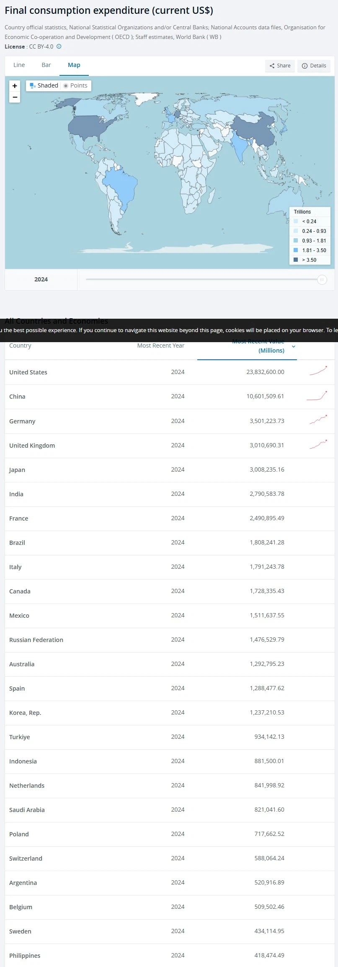Switch to the Bar chart tab
Screen dimensions: 338x967
pos(46,65)
